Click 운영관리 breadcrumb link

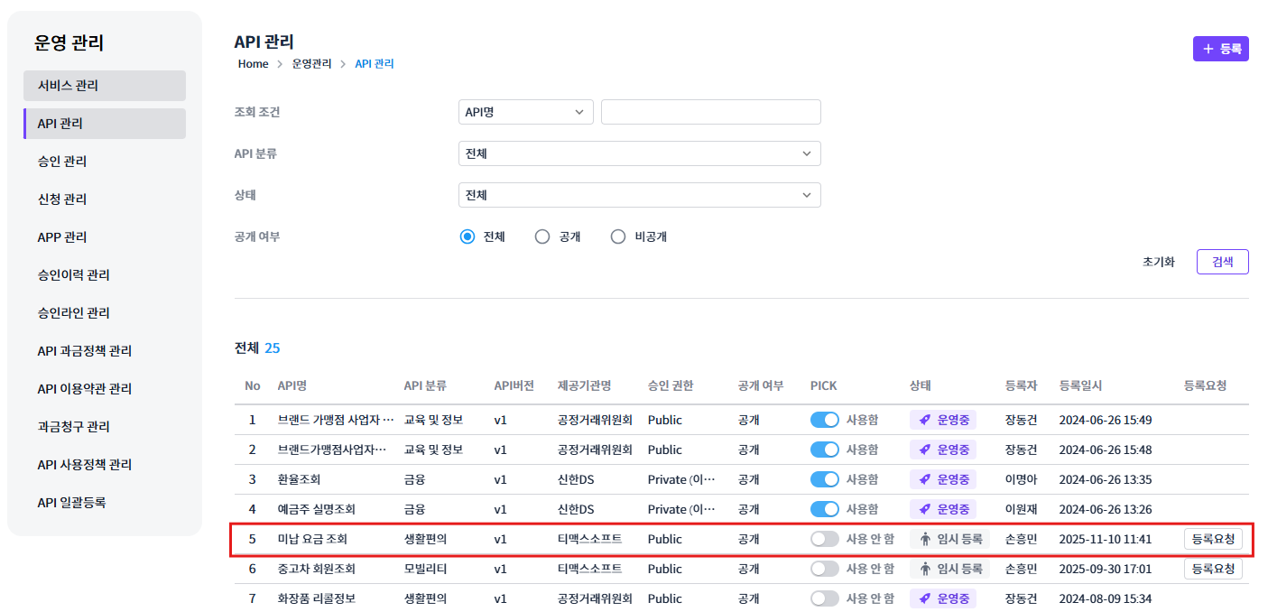312,64
